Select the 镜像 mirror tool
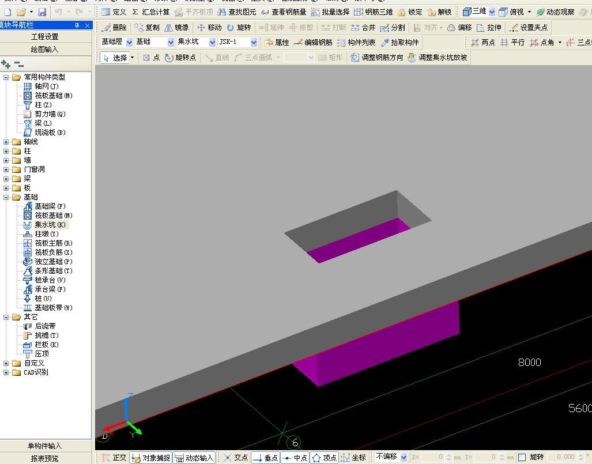The image size is (592, 464). tap(176, 28)
